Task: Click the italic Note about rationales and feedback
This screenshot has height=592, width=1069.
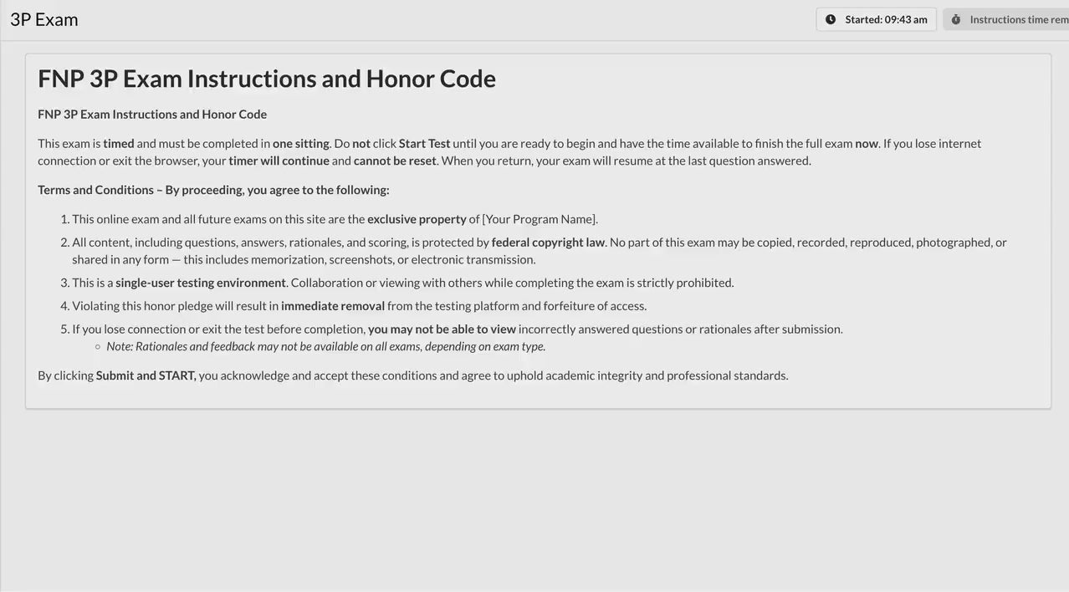Action: tap(325, 346)
